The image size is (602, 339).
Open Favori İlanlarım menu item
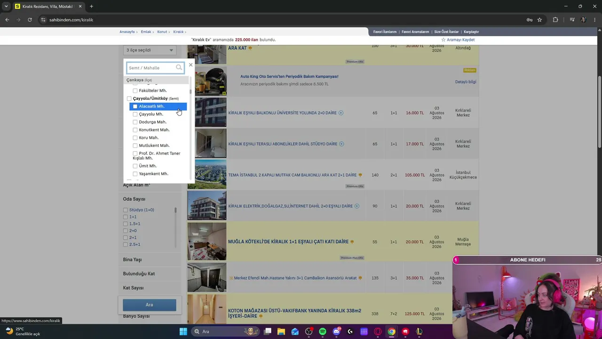point(385,32)
